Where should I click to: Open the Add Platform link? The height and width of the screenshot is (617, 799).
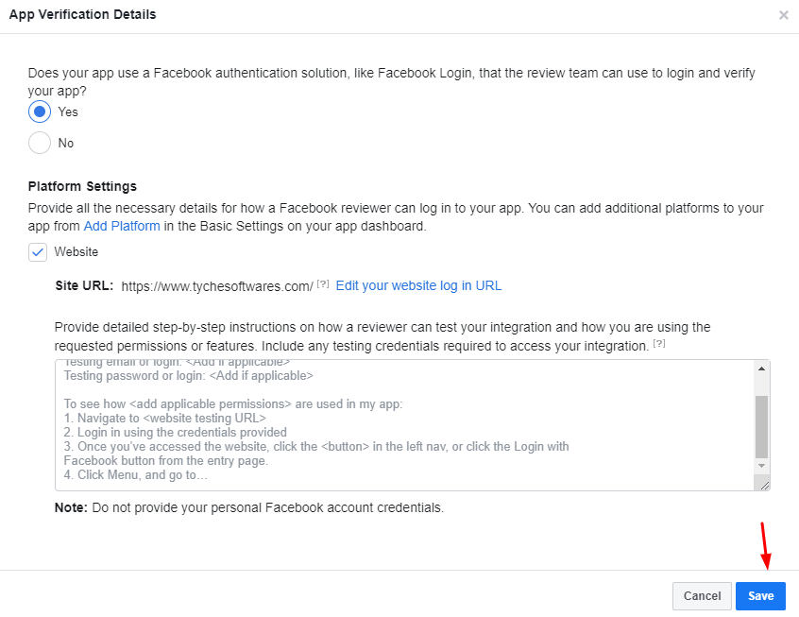pos(122,226)
